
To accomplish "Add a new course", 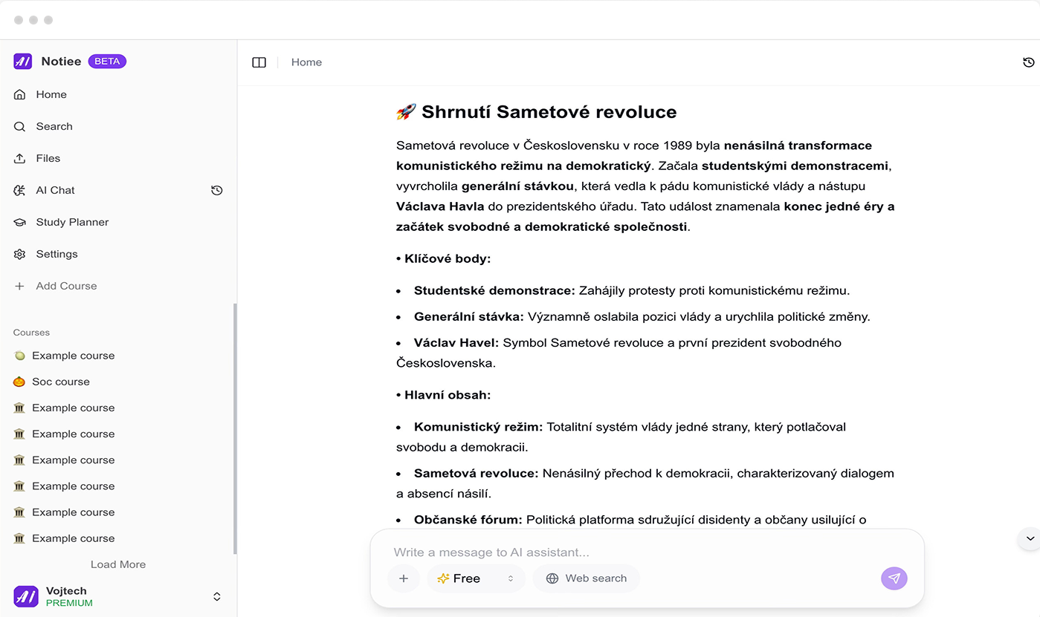I will pos(65,286).
